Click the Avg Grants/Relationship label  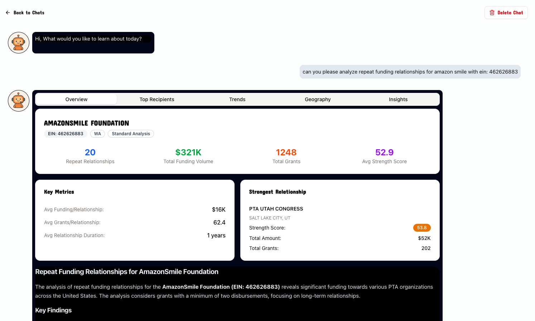[x=72, y=222]
